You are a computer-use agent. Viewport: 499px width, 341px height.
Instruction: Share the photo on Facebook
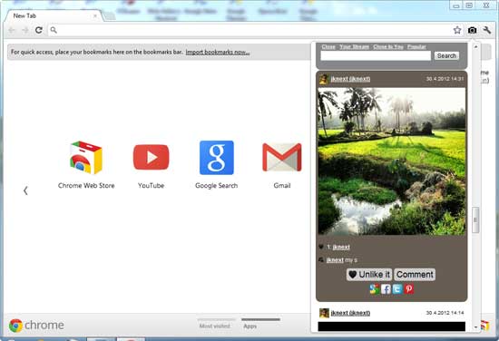point(386,289)
